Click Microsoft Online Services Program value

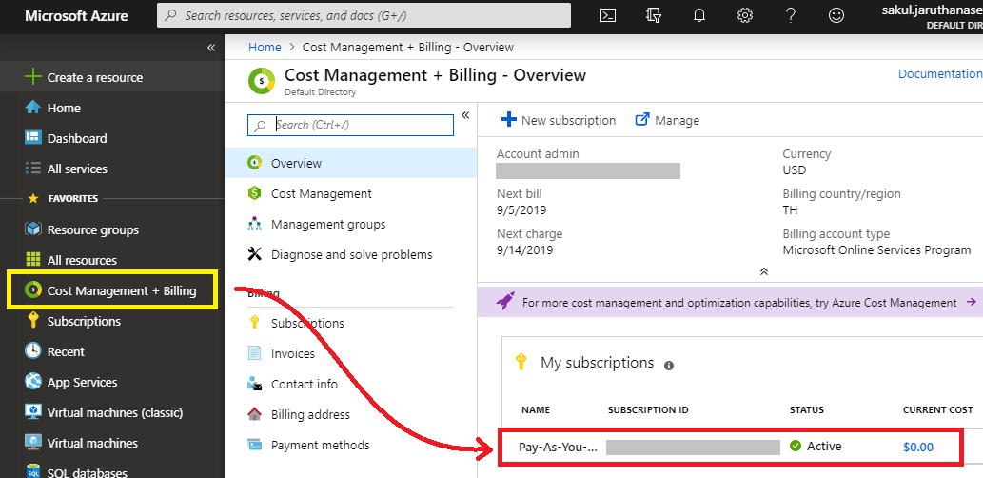point(876,250)
